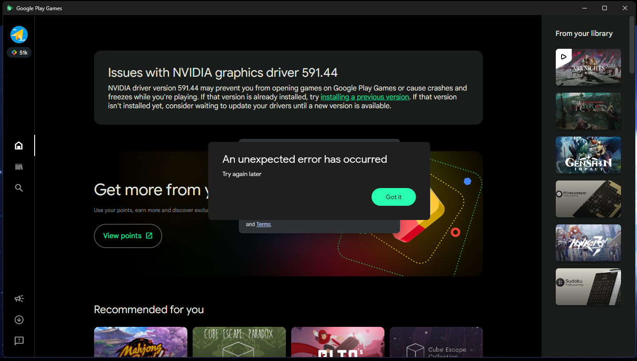Click the play badge on the Arknights card
Viewport: 637px width, 361px height.
pyautogui.click(x=563, y=56)
